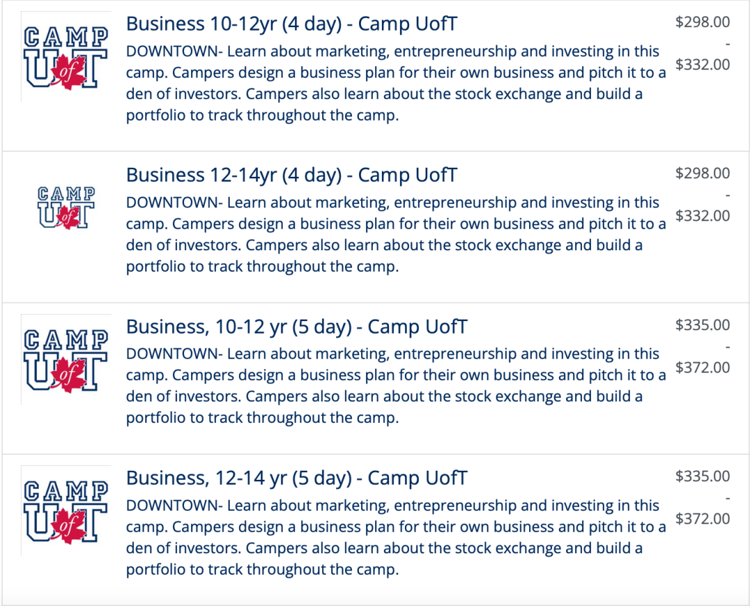Open the Business, 10-12 yr (5 day) title

(297, 327)
